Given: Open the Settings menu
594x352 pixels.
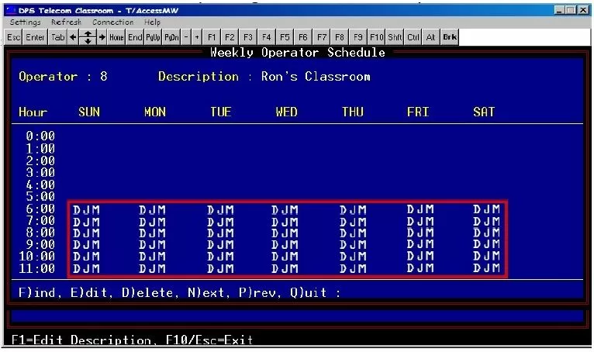Looking at the screenshot, I should pyautogui.click(x=25, y=22).
